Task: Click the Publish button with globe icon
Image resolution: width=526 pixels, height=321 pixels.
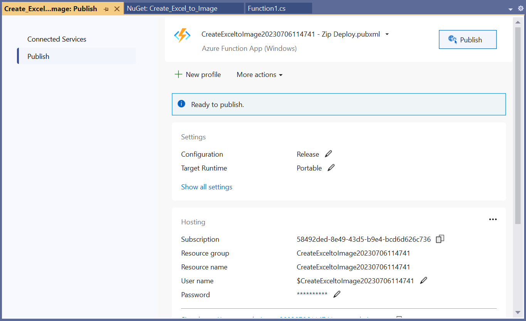Action: coord(467,40)
